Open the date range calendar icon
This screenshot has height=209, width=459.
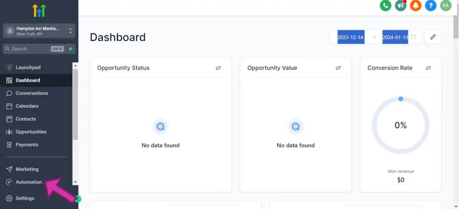(414, 37)
